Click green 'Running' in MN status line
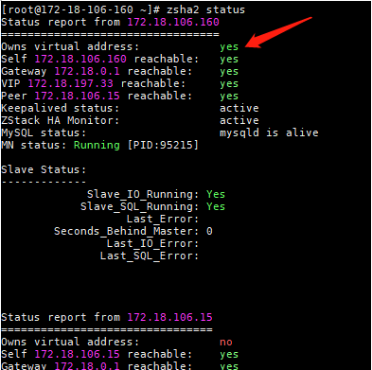Viewport: 372px width, 370px height. (97, 145)
